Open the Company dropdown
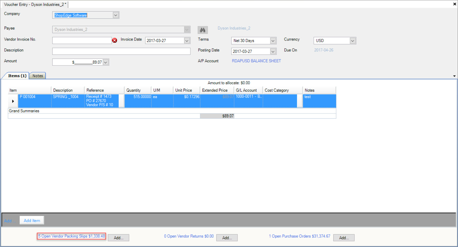This screenshot has height=247, width=458. (116, 15)
